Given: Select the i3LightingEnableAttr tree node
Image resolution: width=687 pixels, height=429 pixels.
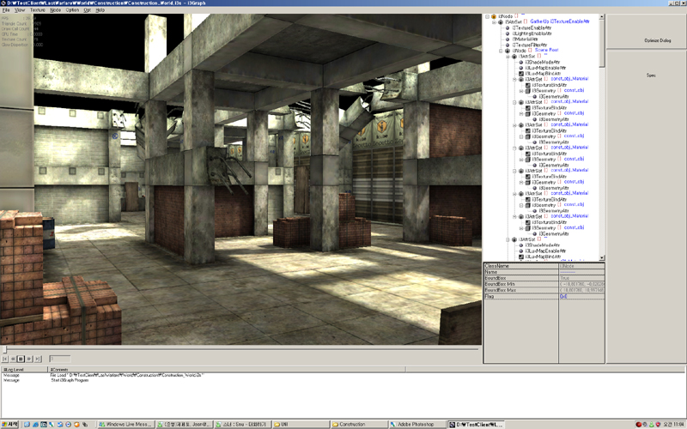Looking at the screenshot, I should click(534, 33).
